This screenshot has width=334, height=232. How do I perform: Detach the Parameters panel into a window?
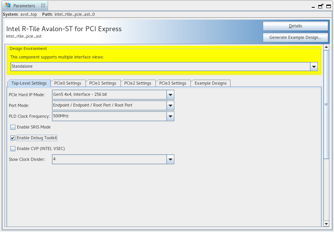tap(321, 6)
